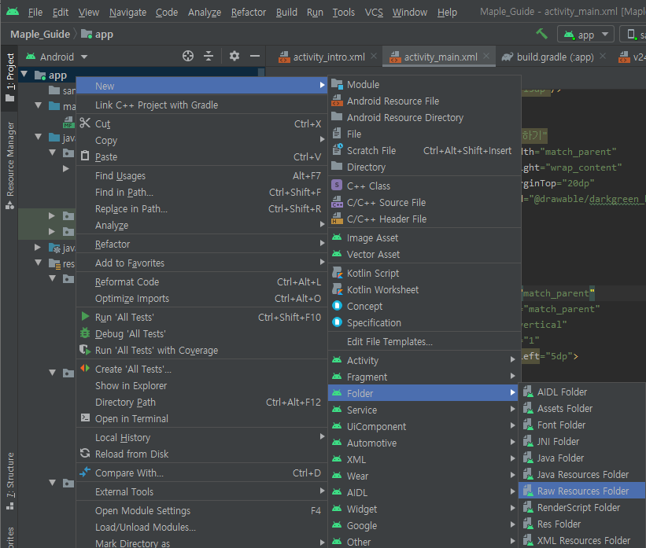Expand the Fragment submenu arrow
The width and height of the screenshot is (646, 548).
click(512, 376)
